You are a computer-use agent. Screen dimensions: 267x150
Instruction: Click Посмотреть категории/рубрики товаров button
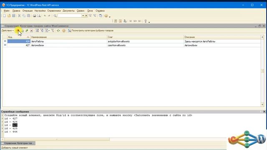(x=91, y=30)
